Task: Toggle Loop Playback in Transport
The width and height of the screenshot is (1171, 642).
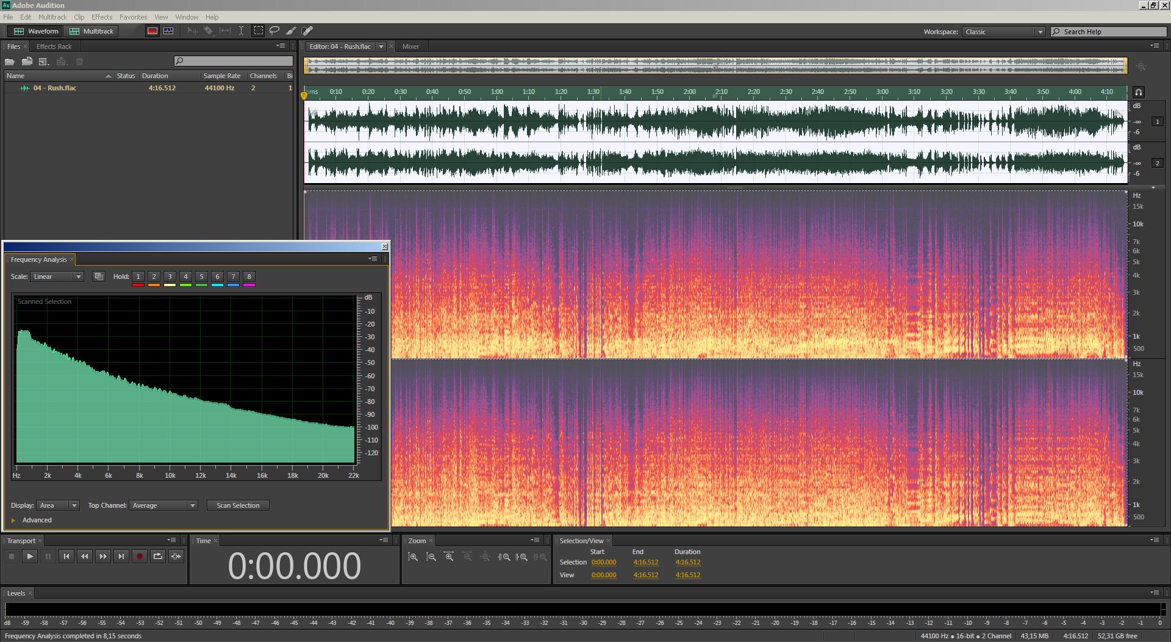Action: pyautogui.click(x=157, y=557)
